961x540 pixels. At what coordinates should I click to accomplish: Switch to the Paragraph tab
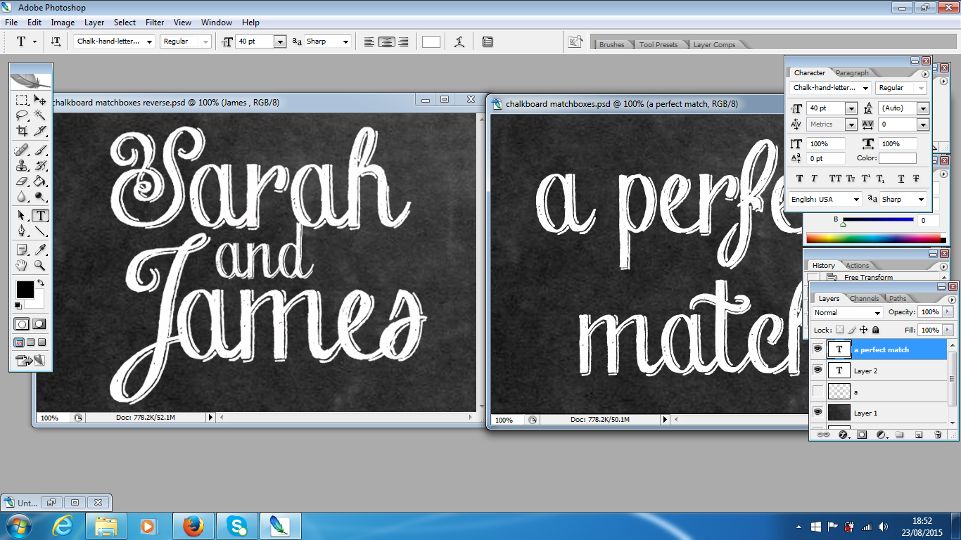pyautogui.click(x=852, y=73)
